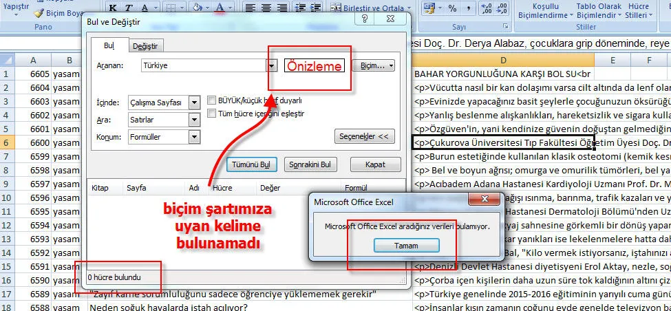671x311 pixels.
Task: Select the Bul tab
Action: tap(109, 45)
